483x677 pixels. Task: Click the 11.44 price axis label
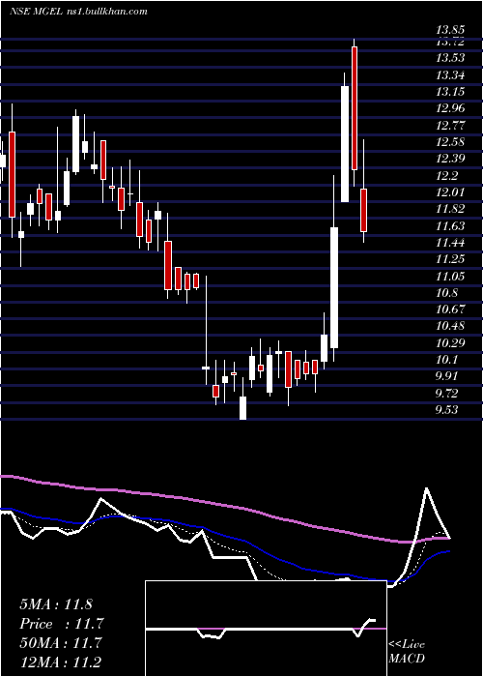(450, 243)
